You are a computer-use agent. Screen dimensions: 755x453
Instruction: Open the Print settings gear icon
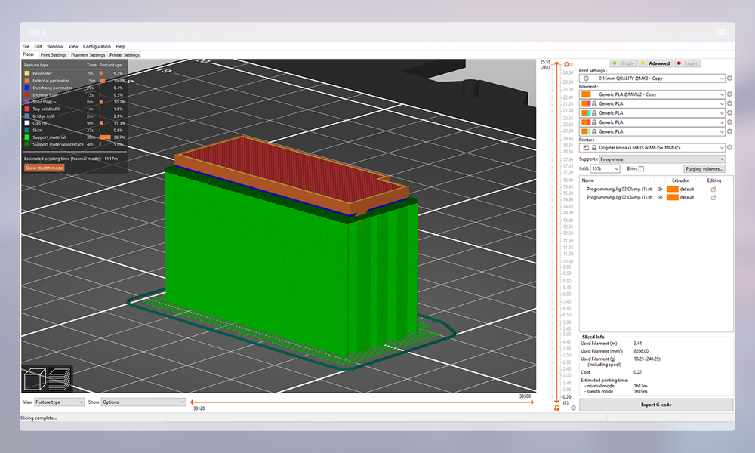[729, 79]
